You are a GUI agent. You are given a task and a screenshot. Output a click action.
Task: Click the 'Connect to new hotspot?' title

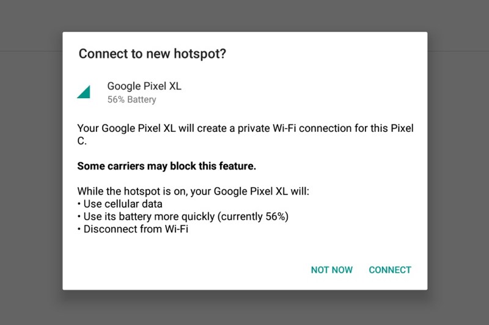click(x=152, y=54)
